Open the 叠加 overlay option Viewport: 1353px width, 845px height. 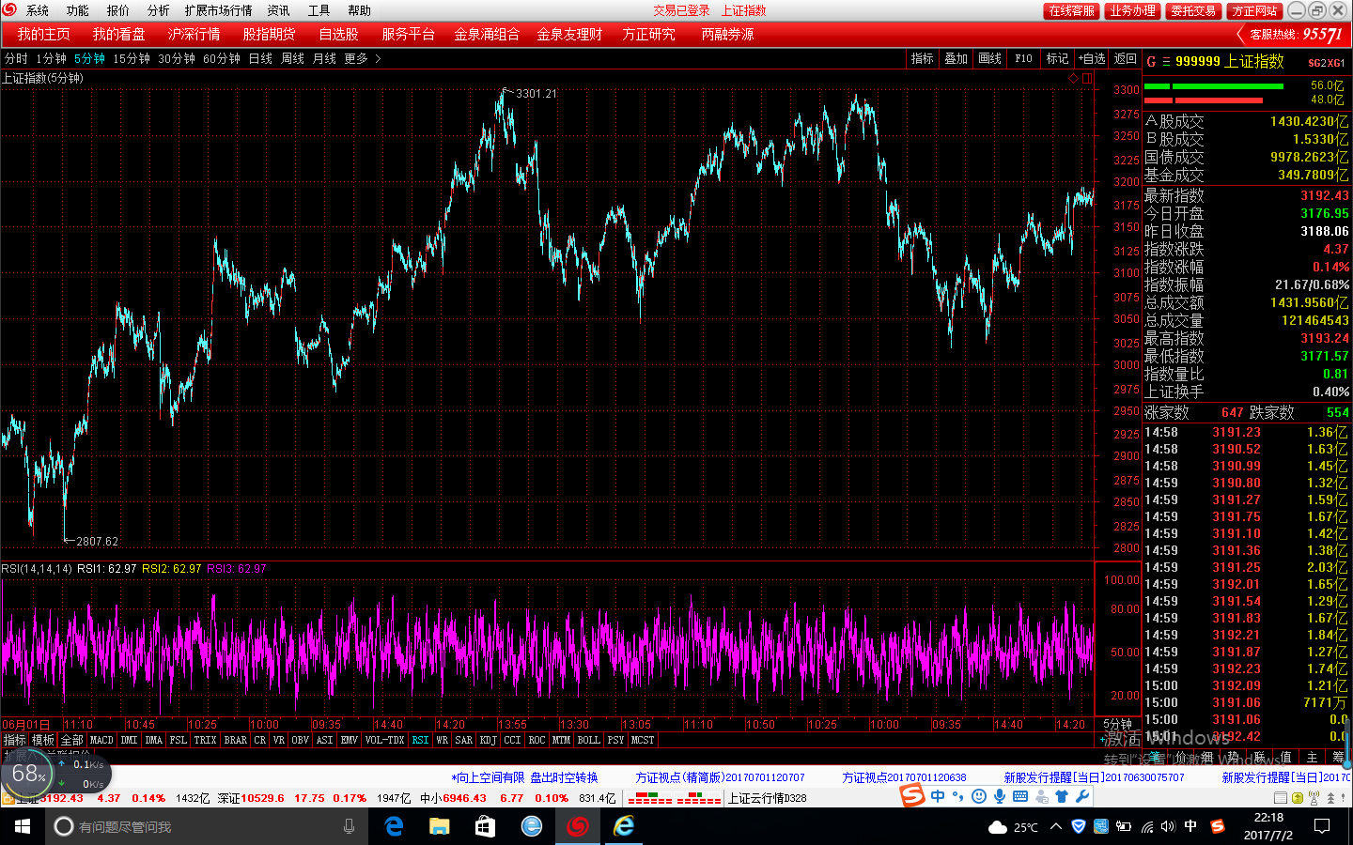coord(956,58)
